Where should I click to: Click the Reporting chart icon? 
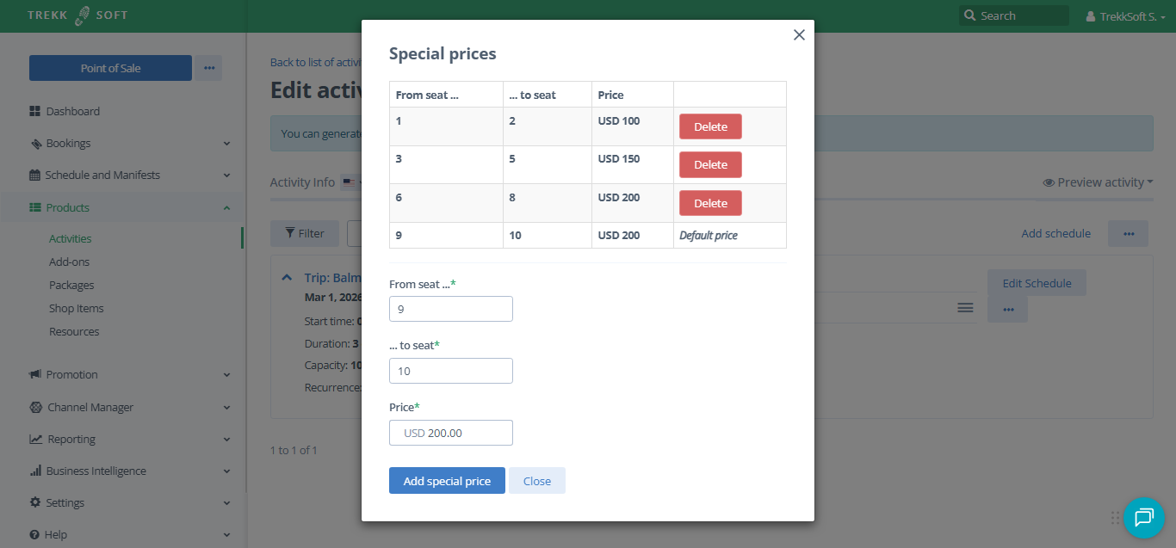[35, 440]
